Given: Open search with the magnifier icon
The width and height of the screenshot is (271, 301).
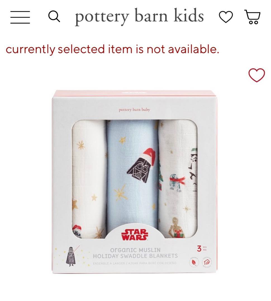Looking at the screenshot, I should [54, 16].
